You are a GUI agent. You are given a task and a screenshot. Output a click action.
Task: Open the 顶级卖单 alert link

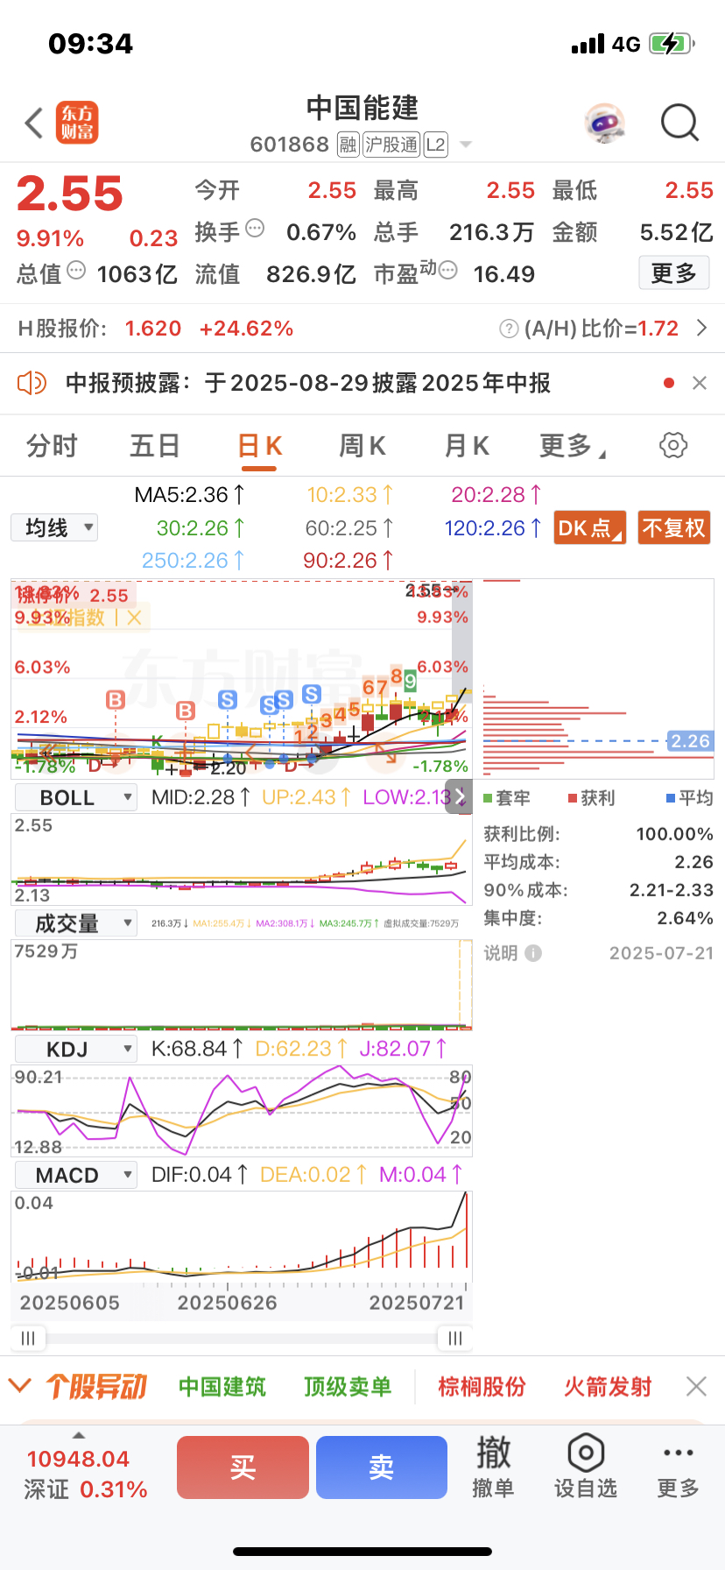[x=348, y=1387]
